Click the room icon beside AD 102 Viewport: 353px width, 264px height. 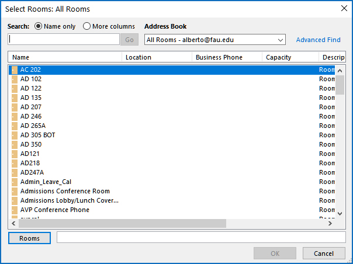coord(15,79)
